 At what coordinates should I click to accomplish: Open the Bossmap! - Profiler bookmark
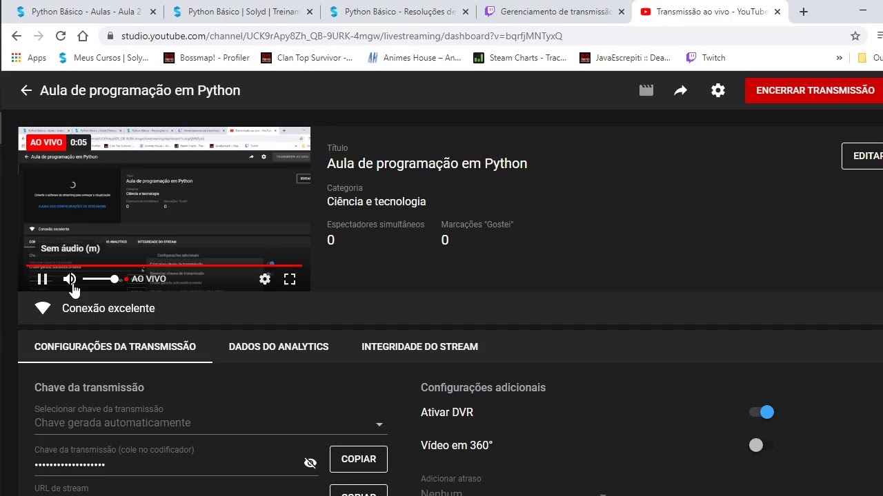206,58
